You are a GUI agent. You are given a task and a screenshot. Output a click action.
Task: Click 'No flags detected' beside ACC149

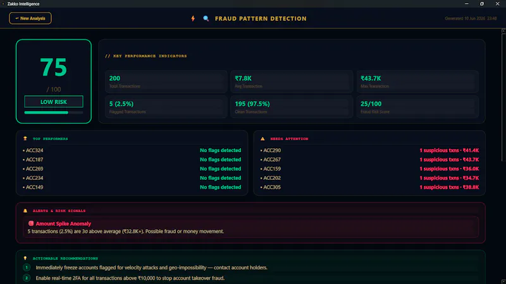point(220,187)
